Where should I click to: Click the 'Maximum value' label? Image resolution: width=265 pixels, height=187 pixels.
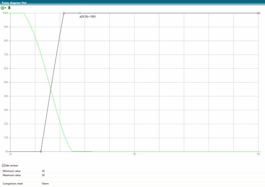click(12, 175)
